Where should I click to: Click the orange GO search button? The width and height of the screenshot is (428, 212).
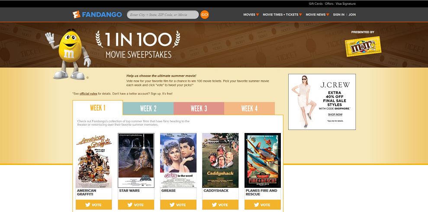click(x=204, y=14)
